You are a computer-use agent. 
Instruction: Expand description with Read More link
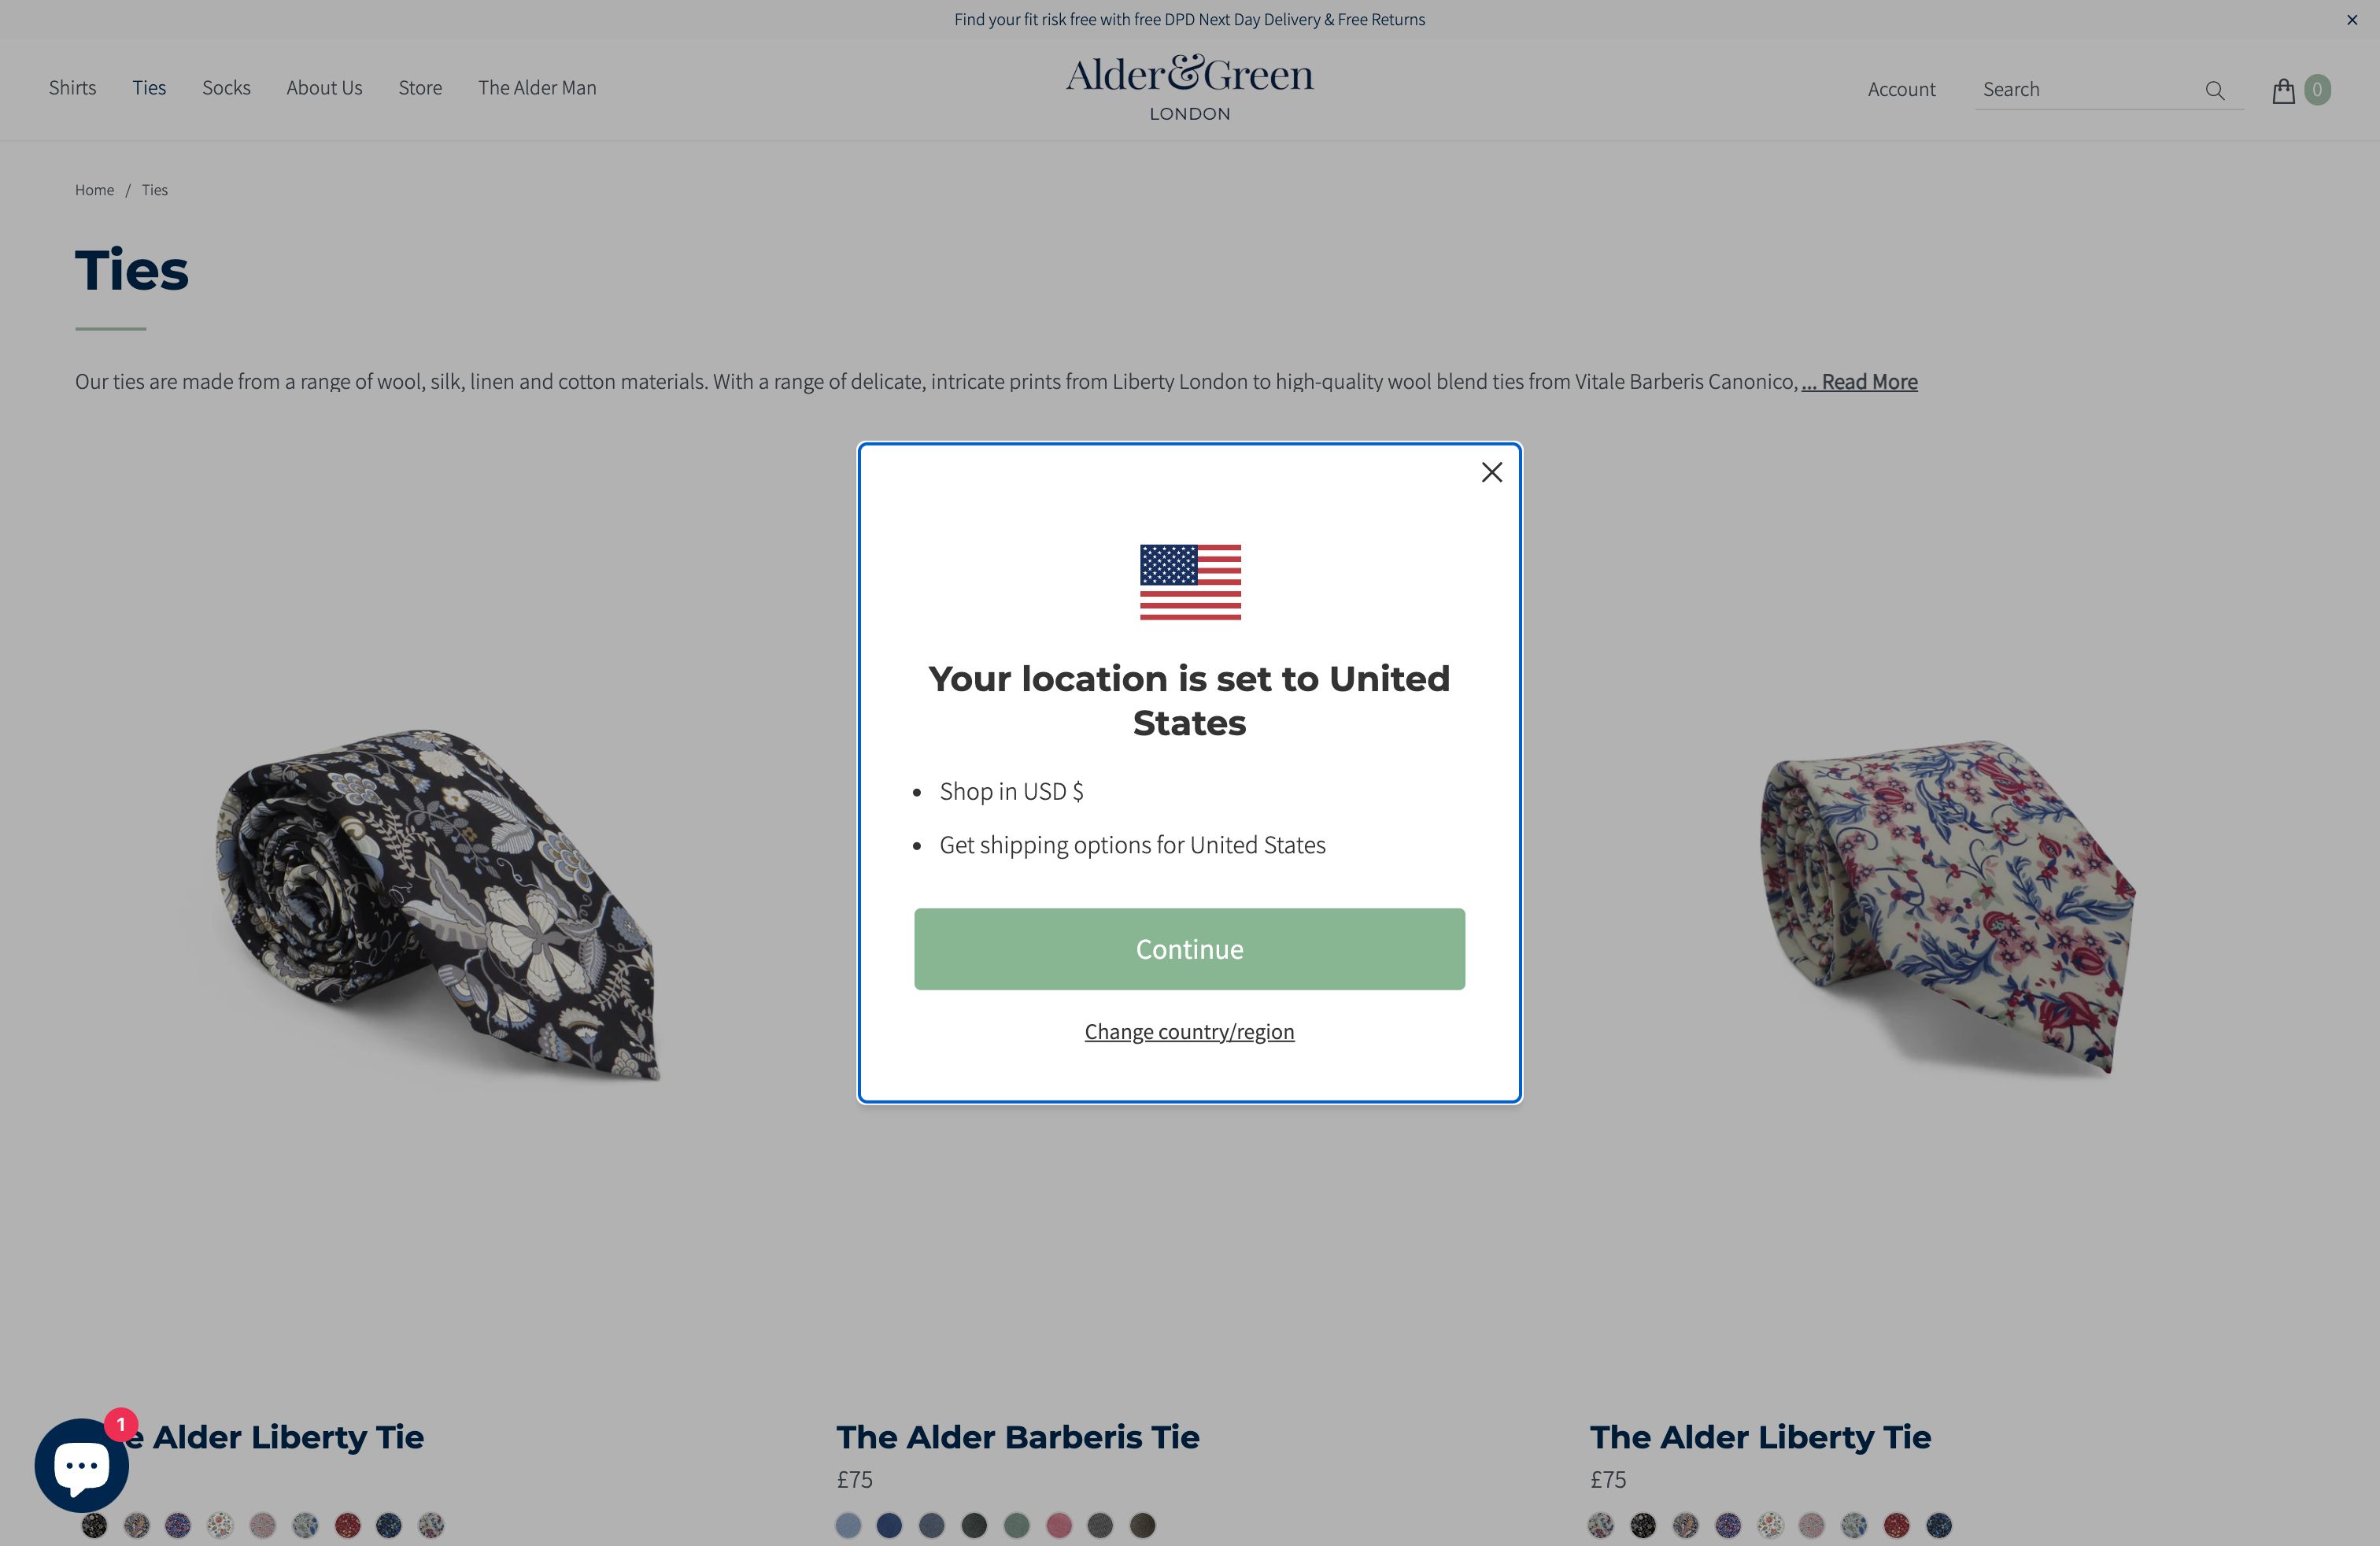pyautogui.click(x=1859, y=382)
